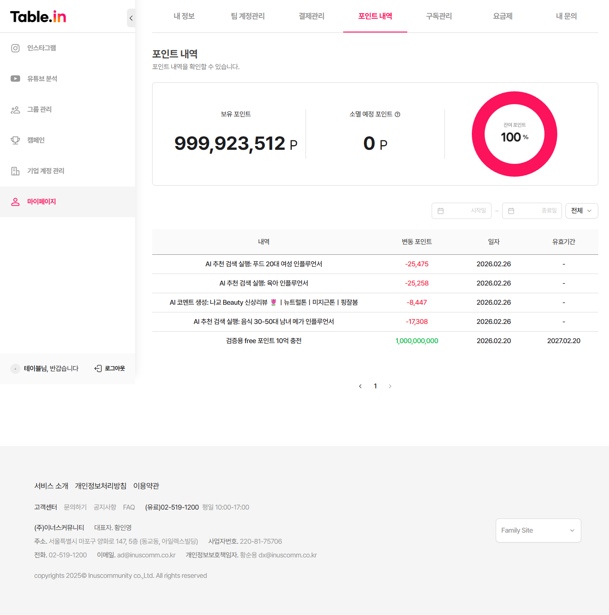Click the start date input field
The width and height of the screenshot is (609, 615).
pos(462,211)
